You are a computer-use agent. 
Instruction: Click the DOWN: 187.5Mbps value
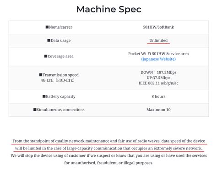point(158,72)
